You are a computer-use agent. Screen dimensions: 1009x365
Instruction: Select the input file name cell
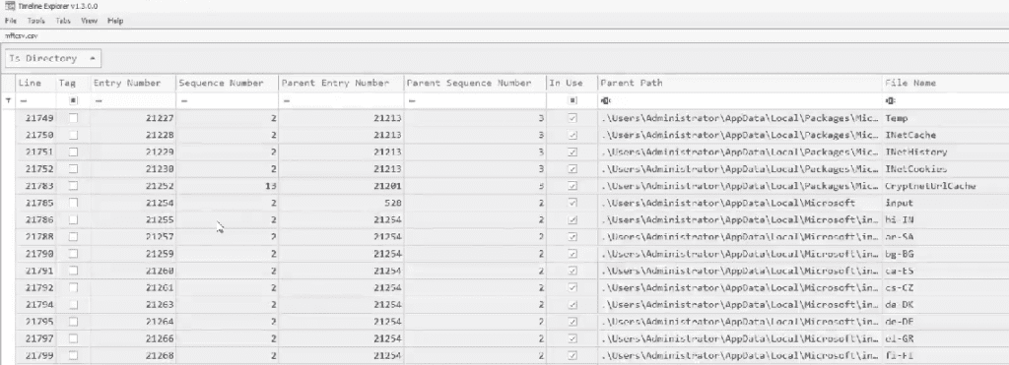pos(945,203)
